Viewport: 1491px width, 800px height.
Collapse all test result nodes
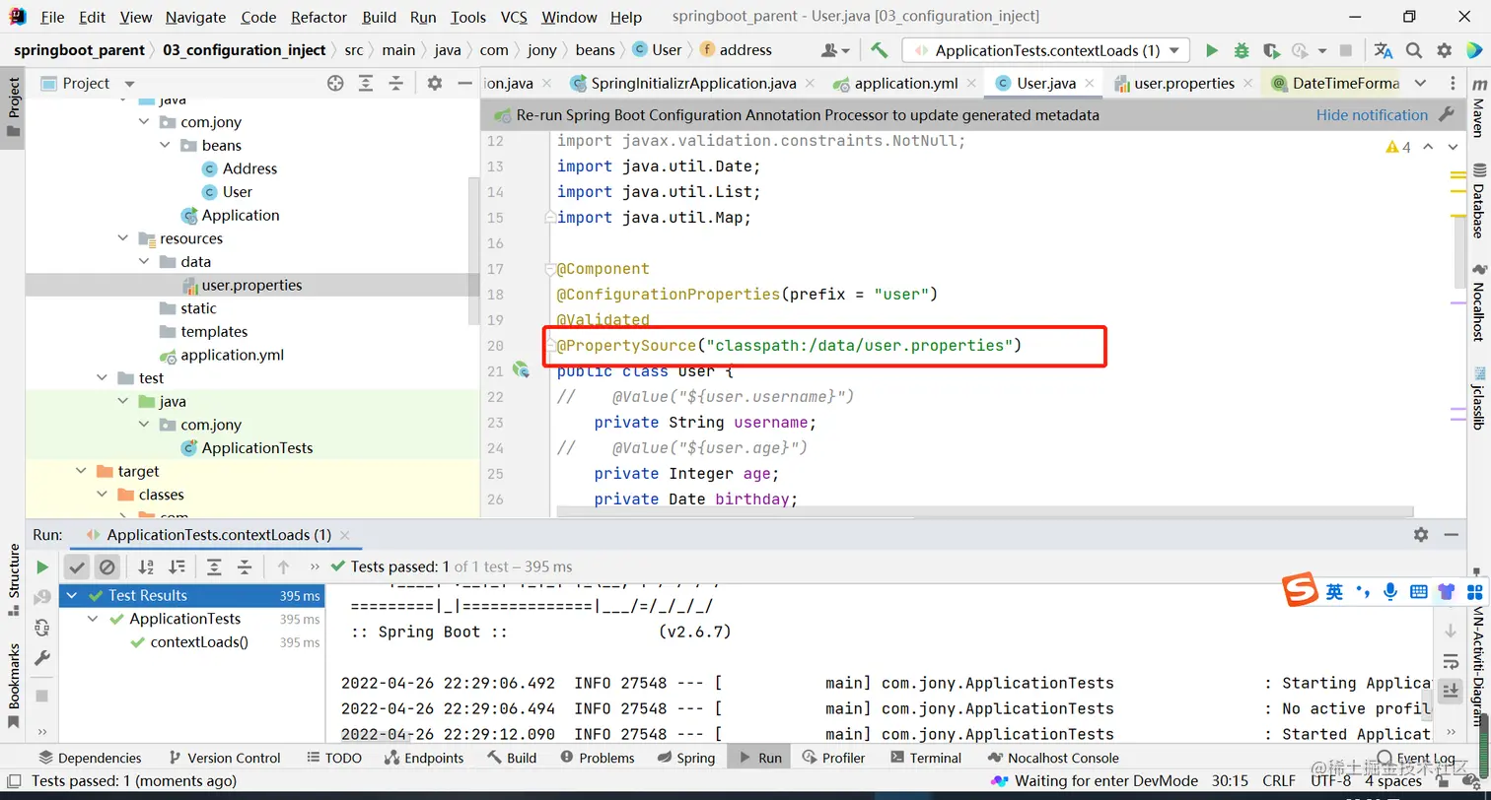[245, 567]
